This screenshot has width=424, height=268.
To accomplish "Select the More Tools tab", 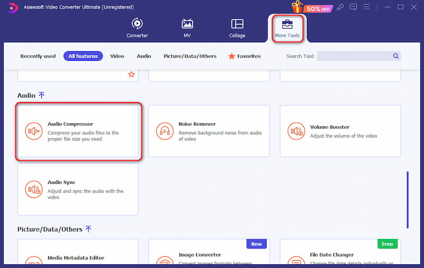I will click(287, 29).
